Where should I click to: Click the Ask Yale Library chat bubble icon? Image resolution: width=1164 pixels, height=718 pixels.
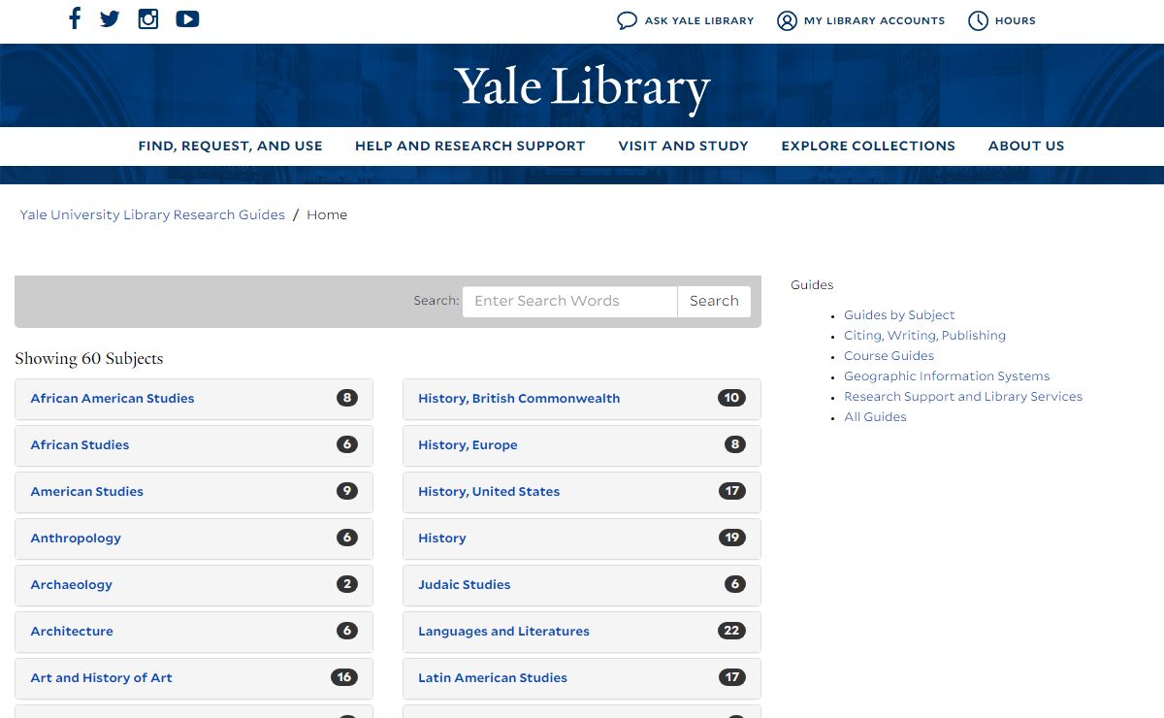[628, 20]
